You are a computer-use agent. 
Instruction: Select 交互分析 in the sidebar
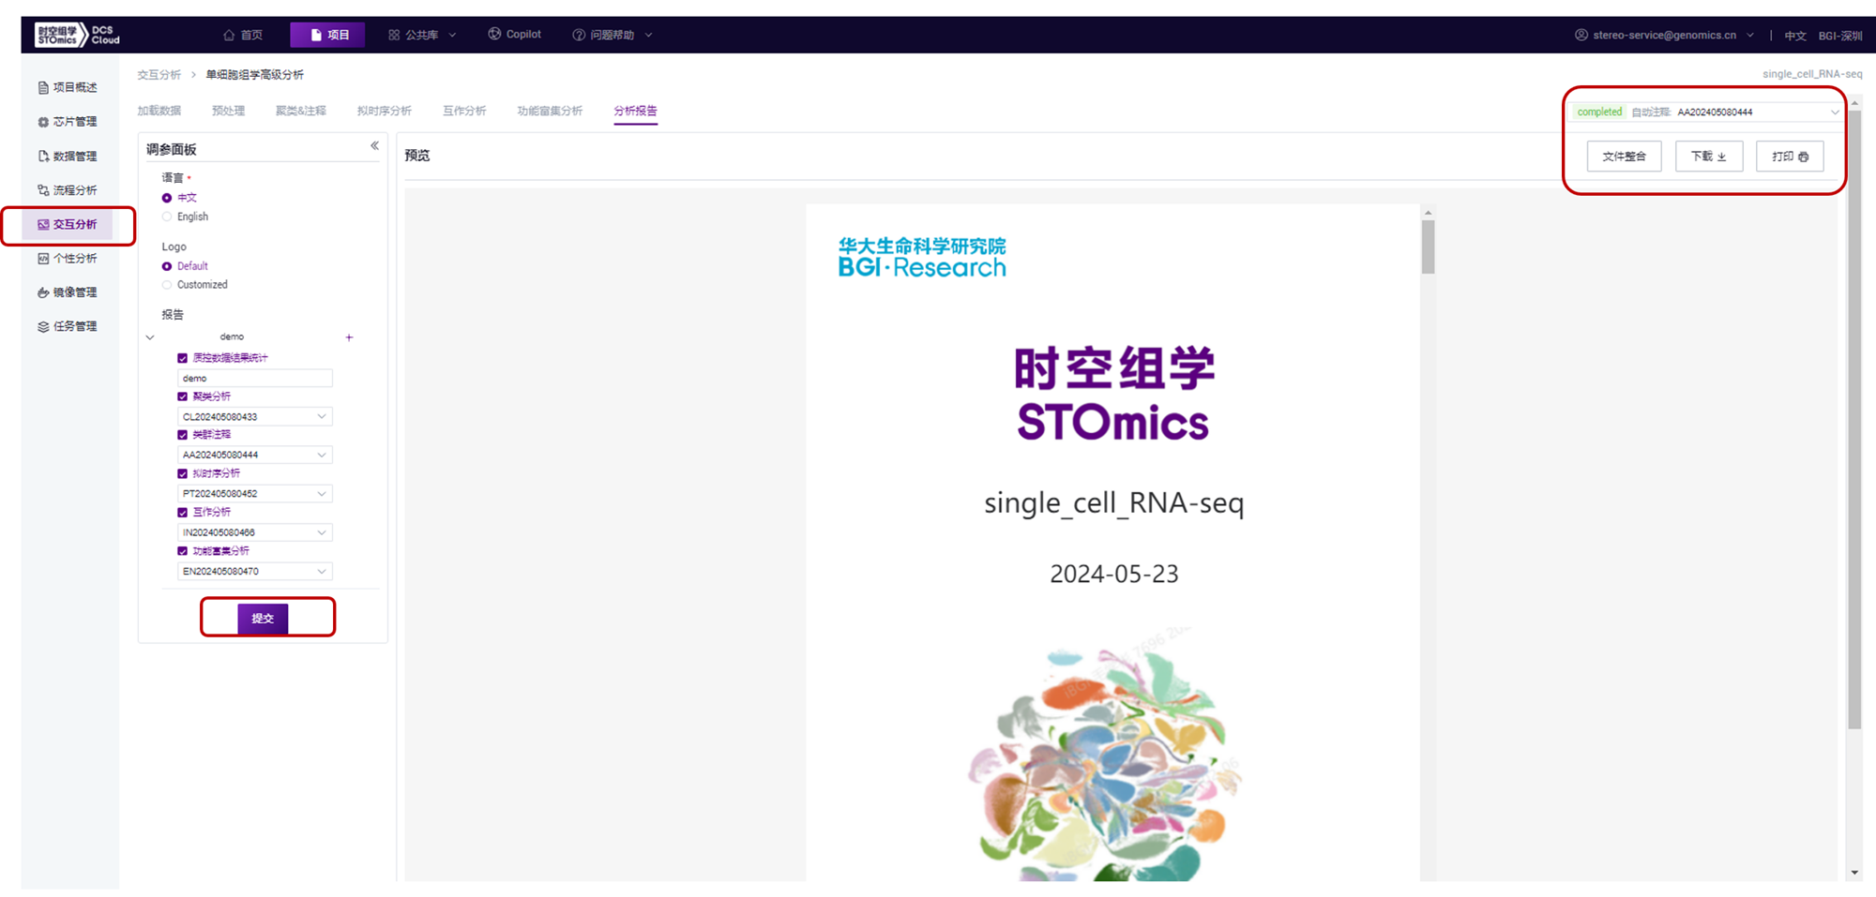(68, 224)
